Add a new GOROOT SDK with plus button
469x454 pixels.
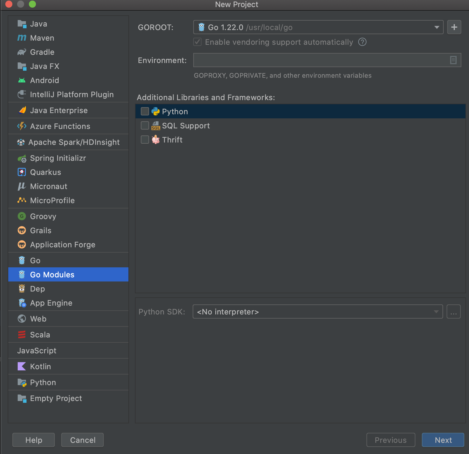(x=454, y=27)
